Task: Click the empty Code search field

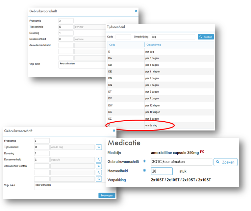Action: [x=123, y=37]
